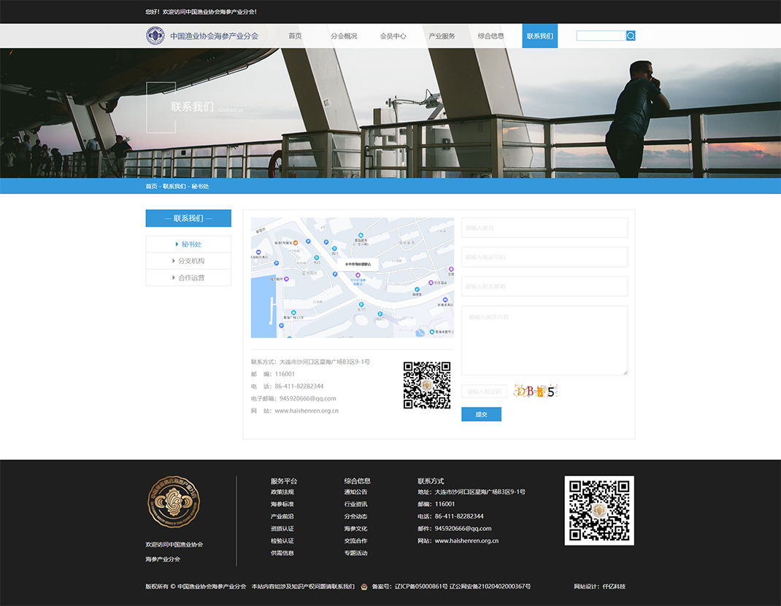
Task: Click the embedded map of the office location
Action: pyautogui.click(x=352, y=277)
